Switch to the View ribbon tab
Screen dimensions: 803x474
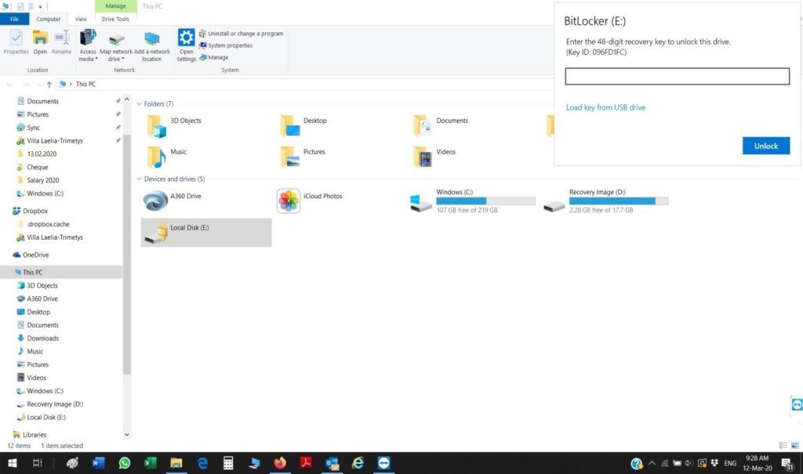point(81,19)
